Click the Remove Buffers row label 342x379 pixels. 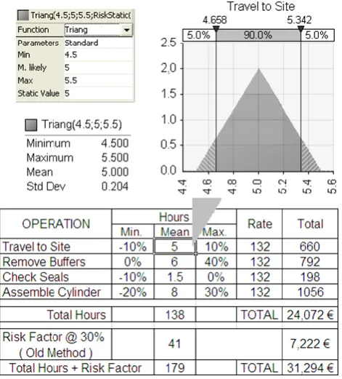(44, 262)
